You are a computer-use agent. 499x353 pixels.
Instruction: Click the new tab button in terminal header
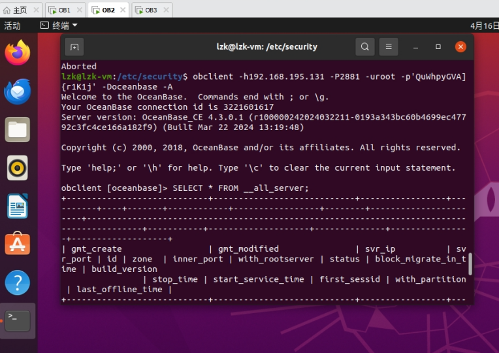pyautogui.click(x=74, y=47)
